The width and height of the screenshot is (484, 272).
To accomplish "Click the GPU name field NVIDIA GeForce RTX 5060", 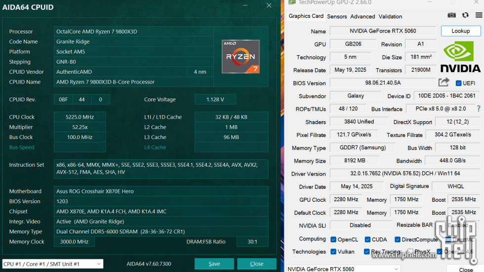I will (x=383, y=31).
